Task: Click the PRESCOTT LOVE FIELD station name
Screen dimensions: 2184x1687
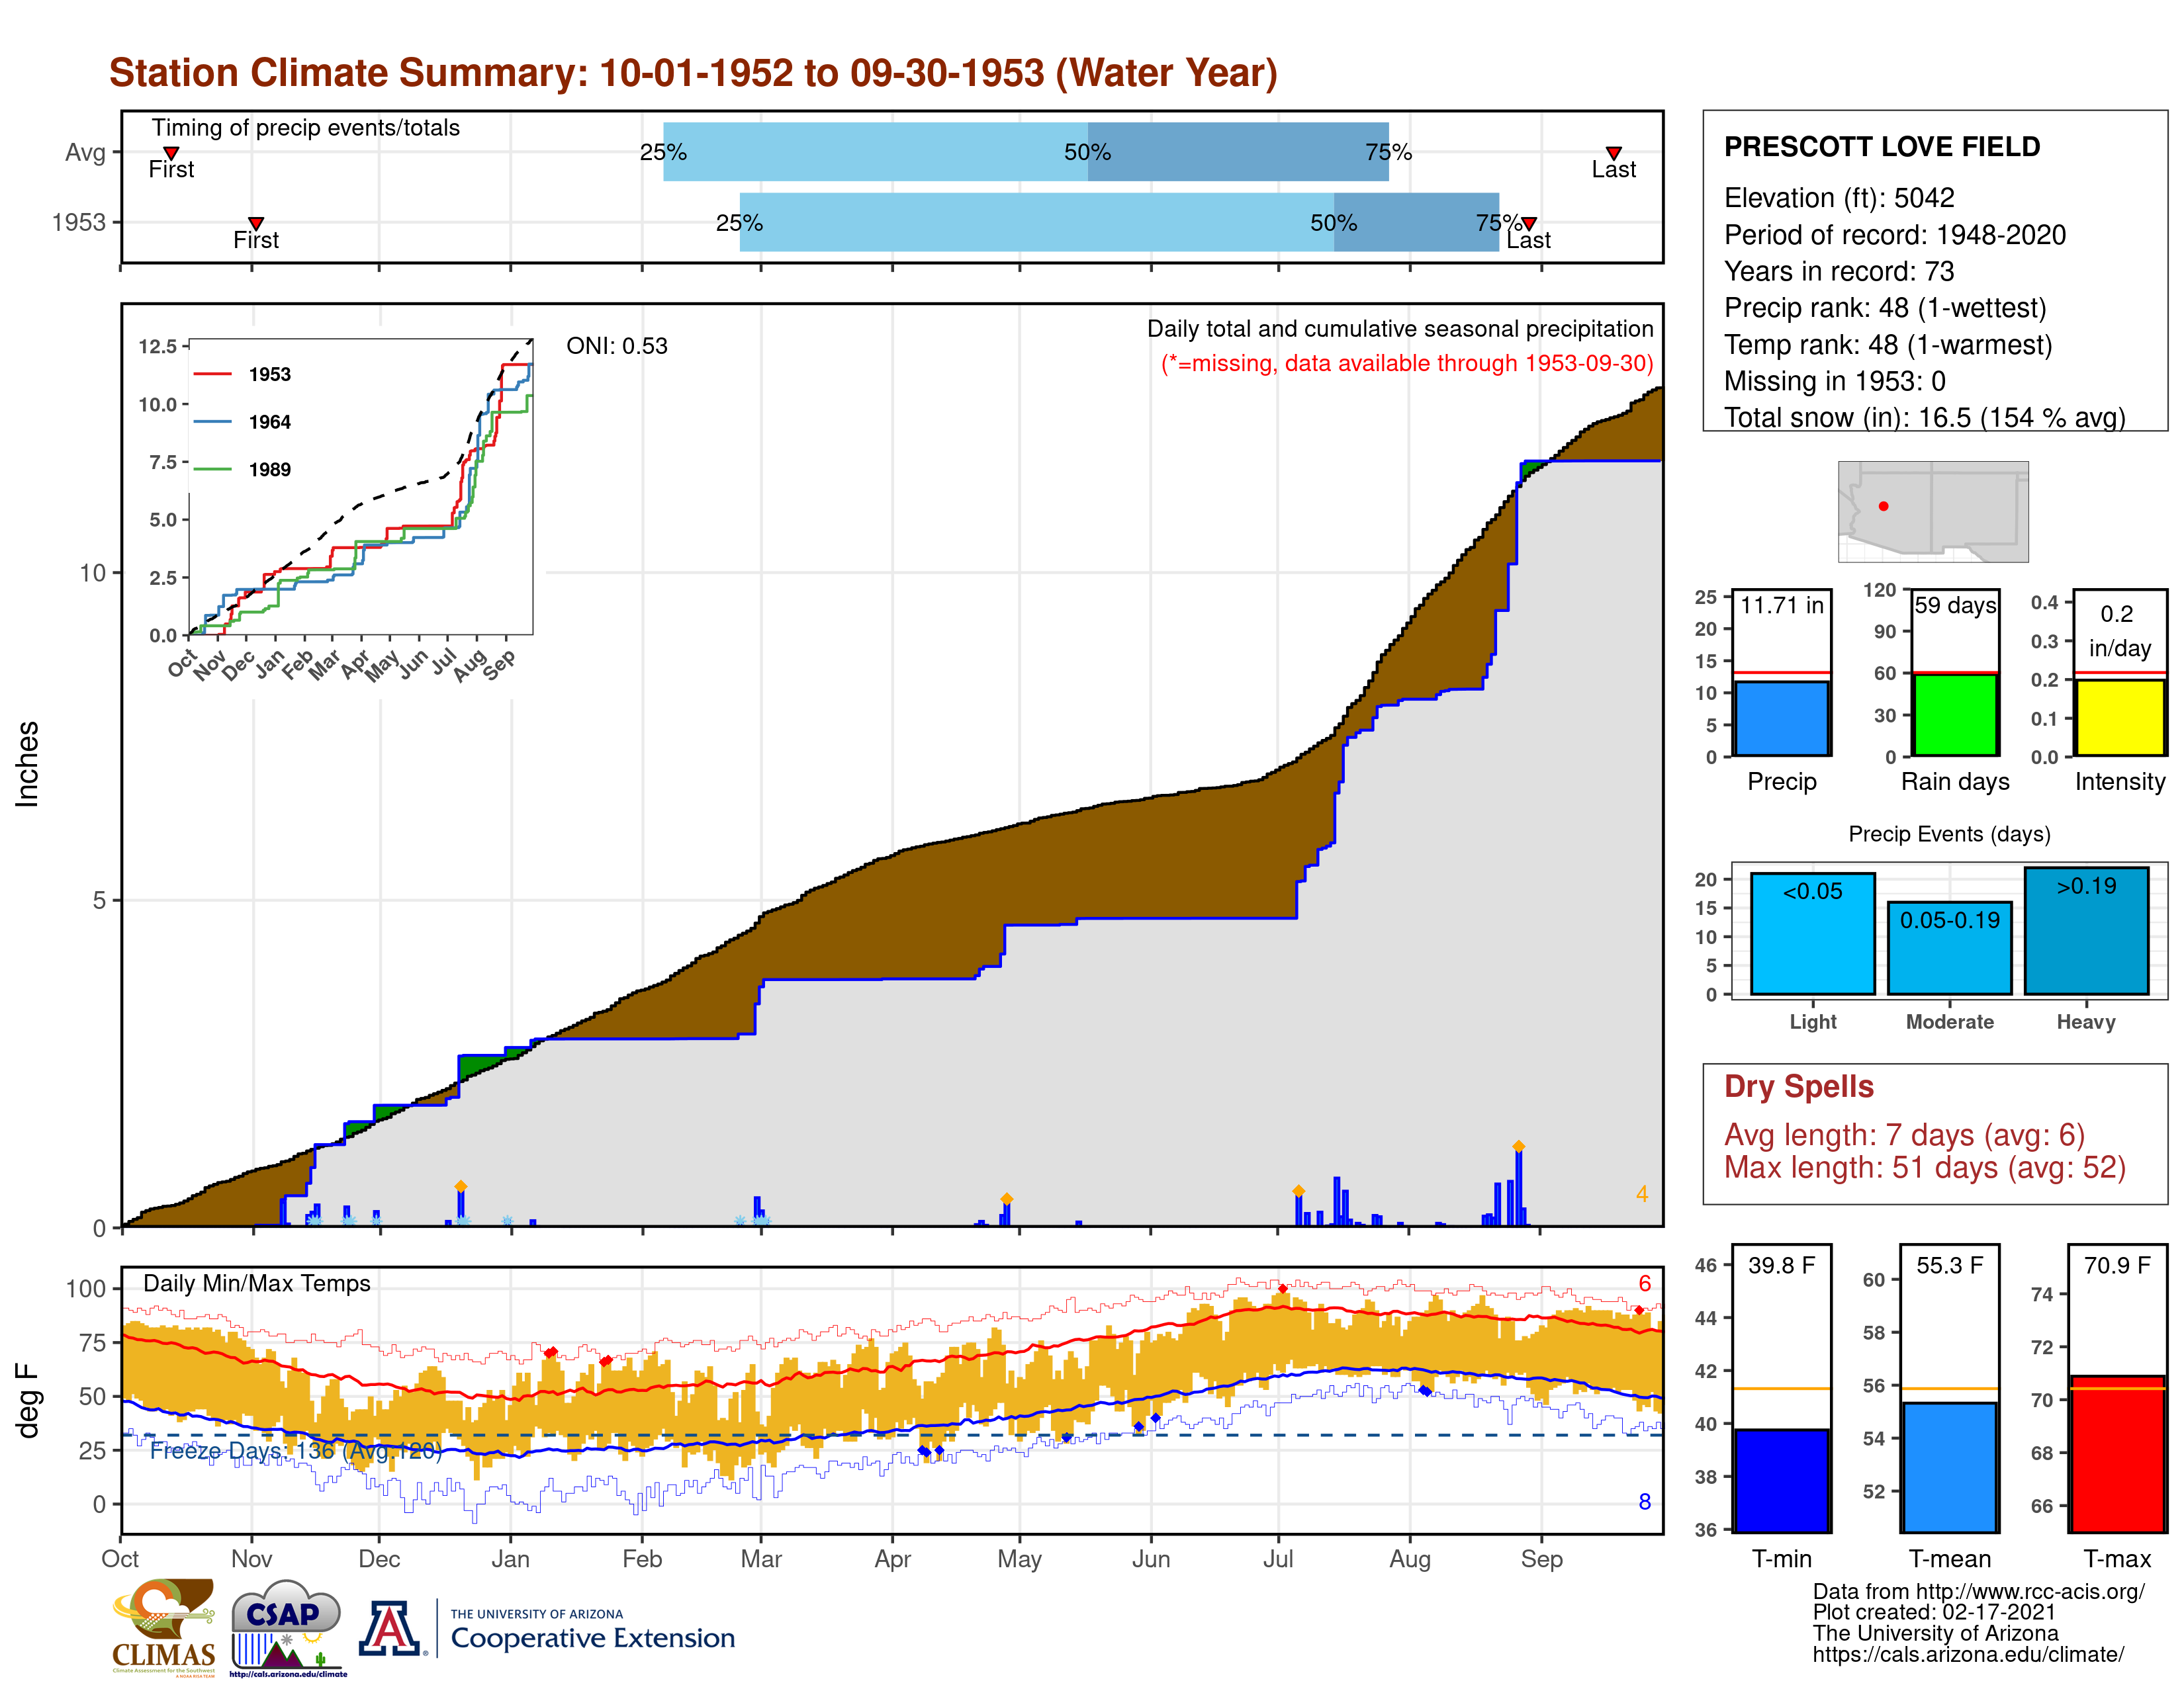Action: (1881, 147)
